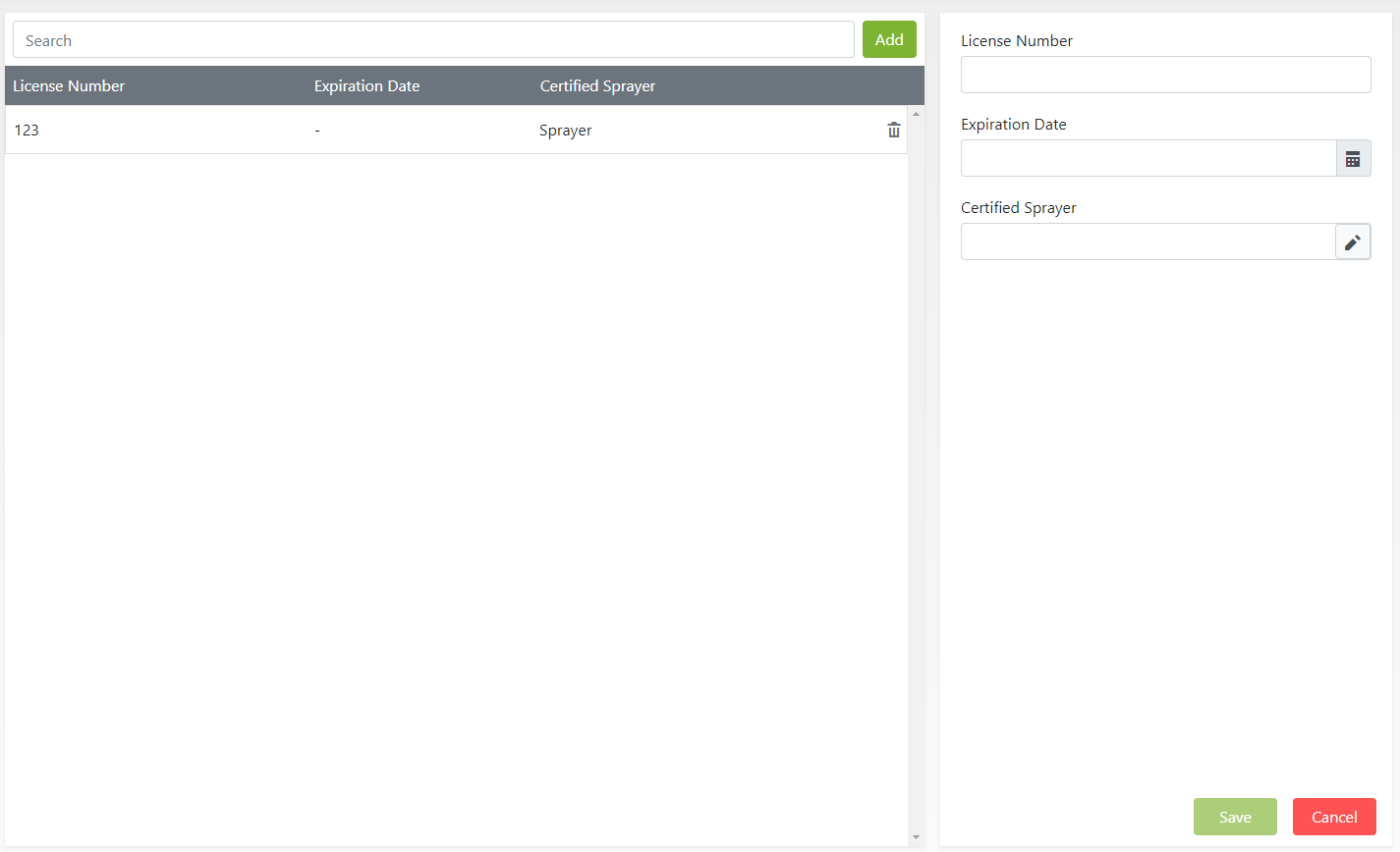This screenshot has height=852, width=1400.
Task: Click the pencil icon beside Certified Sprayer
Action: point(1352,242)
